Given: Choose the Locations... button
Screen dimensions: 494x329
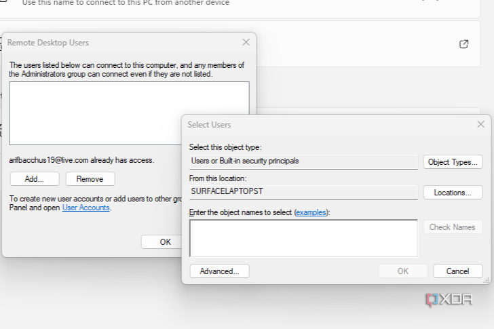Looking at the screenshot, I should click(453, 193).
